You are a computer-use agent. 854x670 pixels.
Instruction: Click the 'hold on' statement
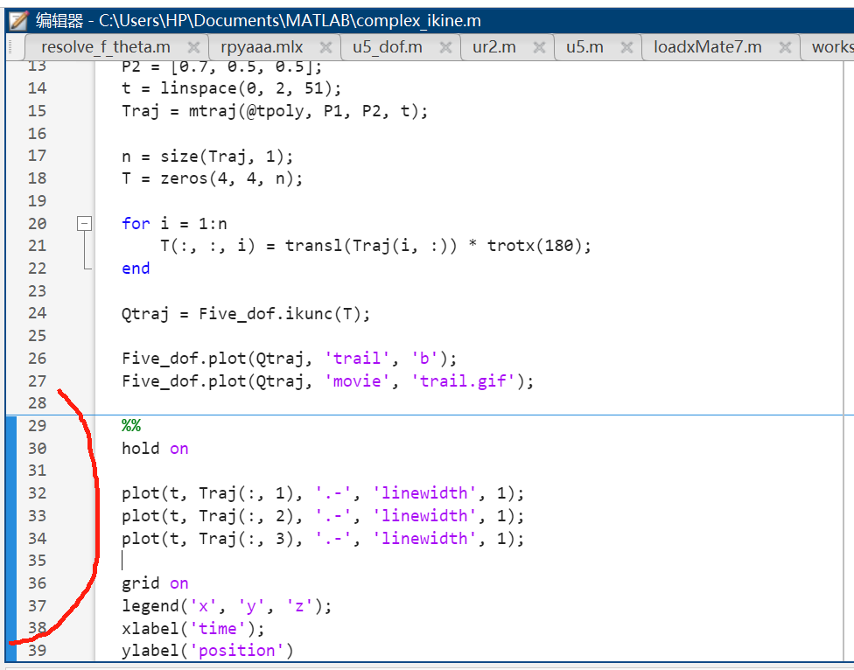click(155, 449)
